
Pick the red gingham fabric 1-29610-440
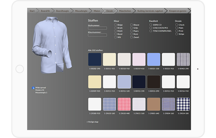[x=124, y=104]
